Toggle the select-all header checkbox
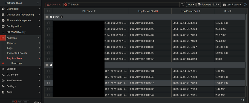 [49, 11]
